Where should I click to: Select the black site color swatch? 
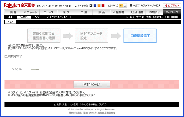(91, 5)
